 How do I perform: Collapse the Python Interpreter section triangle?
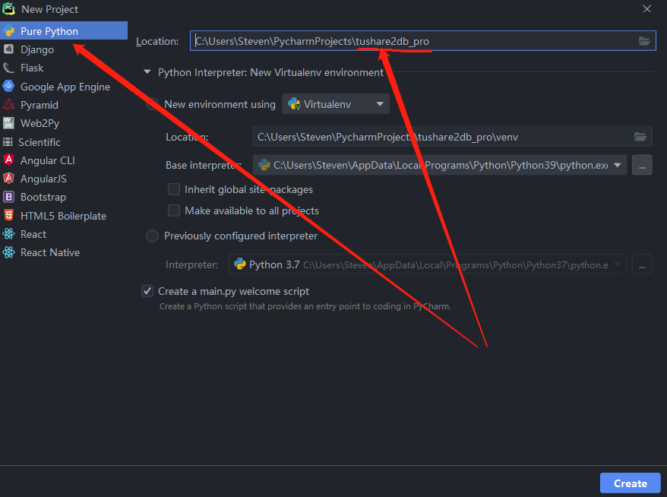pos(147,73)
